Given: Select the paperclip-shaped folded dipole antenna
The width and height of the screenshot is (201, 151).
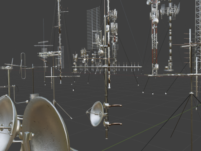Looking at the screenshot, I should pyautogui.click(x=23, y=66).
